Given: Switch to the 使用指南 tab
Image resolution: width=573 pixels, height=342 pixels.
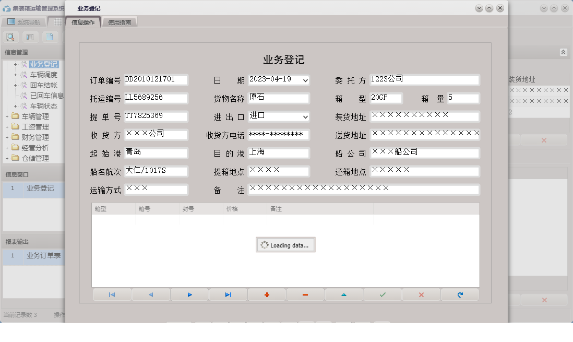Looking at the screenshot, I should [119, 22].
